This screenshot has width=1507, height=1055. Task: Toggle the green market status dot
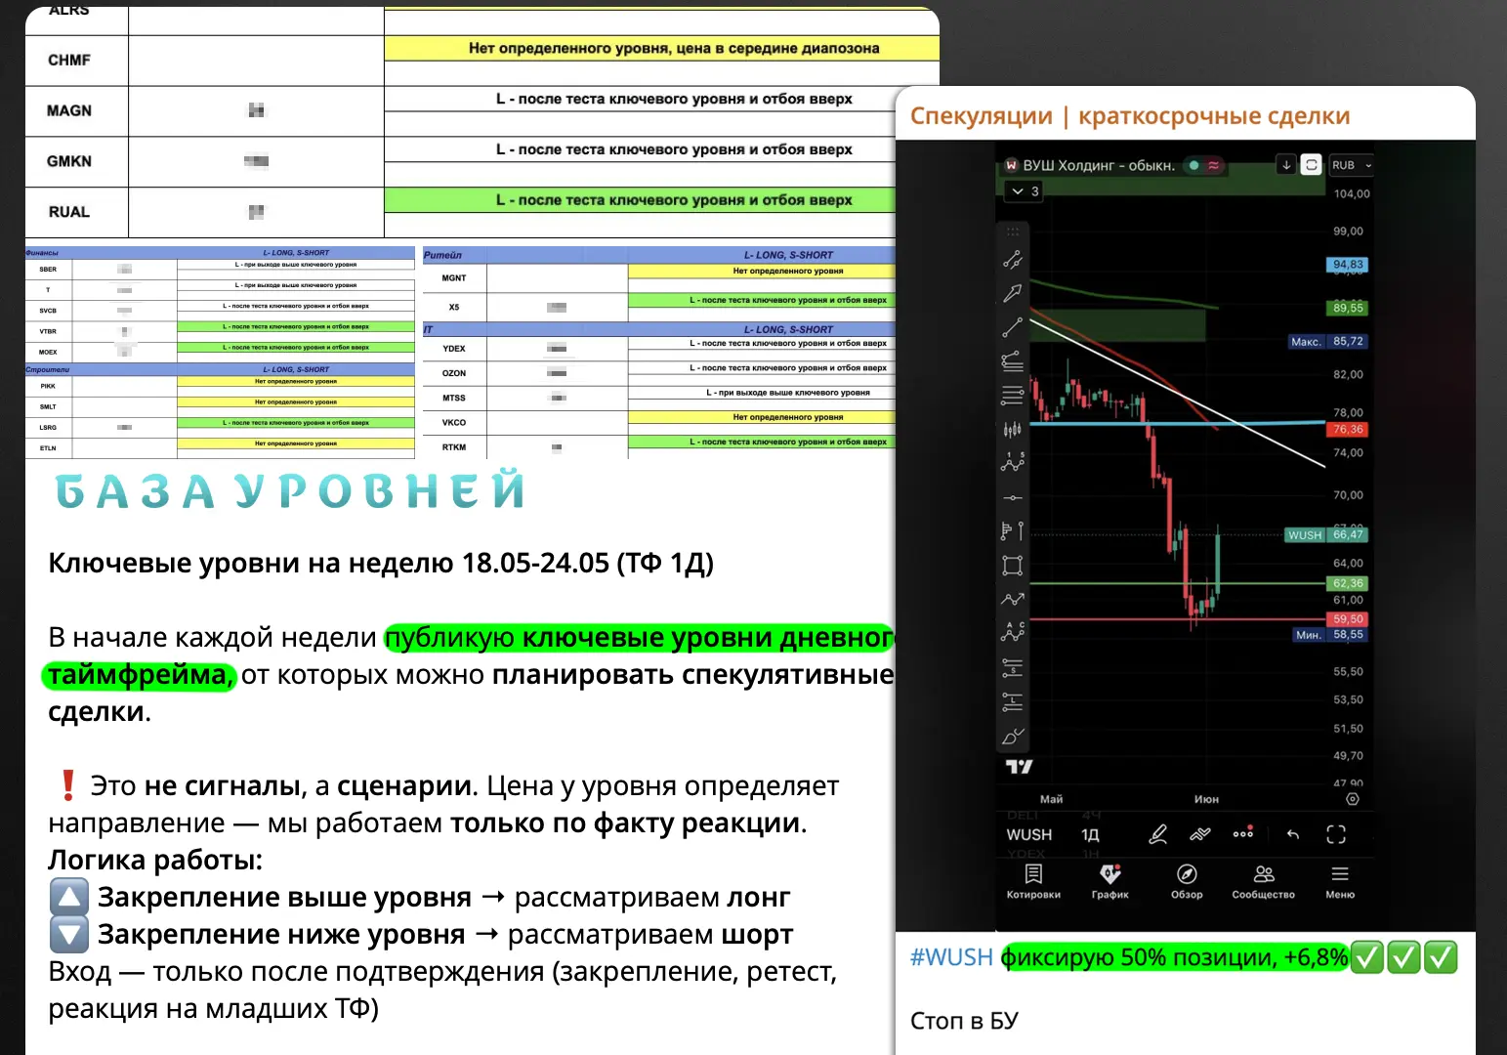(1193, 165)
